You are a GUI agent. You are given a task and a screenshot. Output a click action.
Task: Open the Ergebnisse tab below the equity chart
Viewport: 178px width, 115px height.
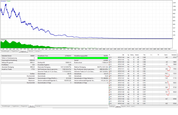tap(15, 51)
